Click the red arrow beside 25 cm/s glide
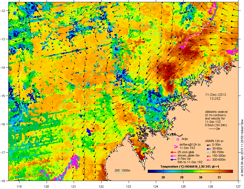244x189 pixels. [x=173, y=152]
